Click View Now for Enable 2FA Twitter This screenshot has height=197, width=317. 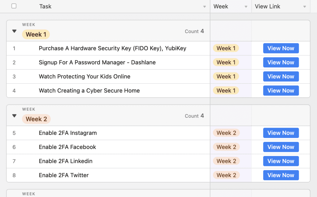281,175
